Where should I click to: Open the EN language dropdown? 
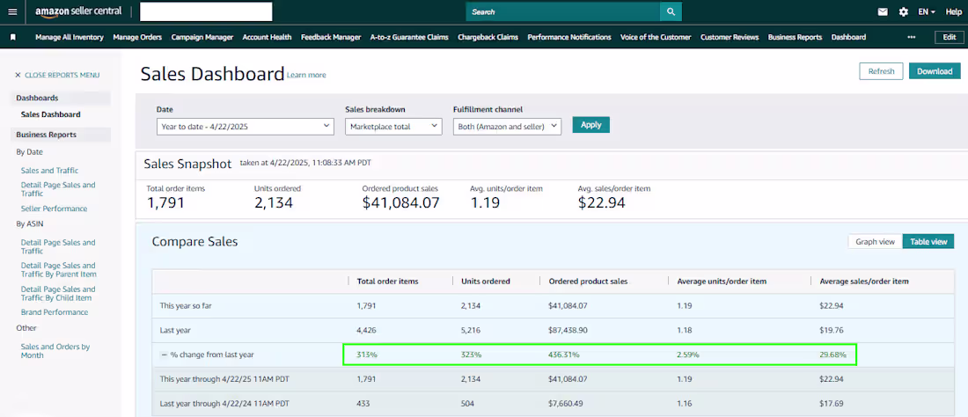pos(926,11)
